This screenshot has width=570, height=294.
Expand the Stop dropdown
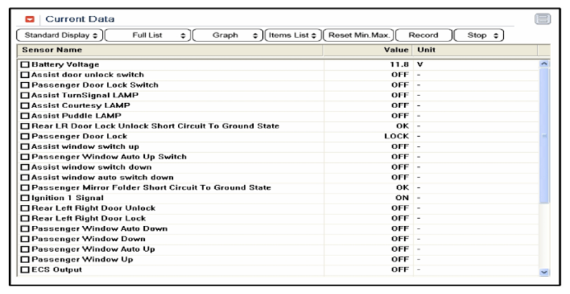click(480, 35)
